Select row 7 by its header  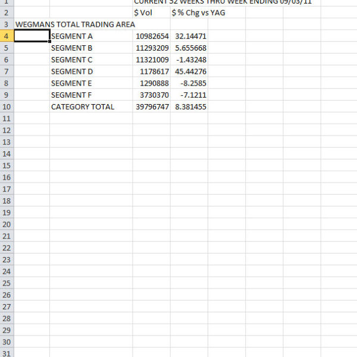tap(7, 71)
